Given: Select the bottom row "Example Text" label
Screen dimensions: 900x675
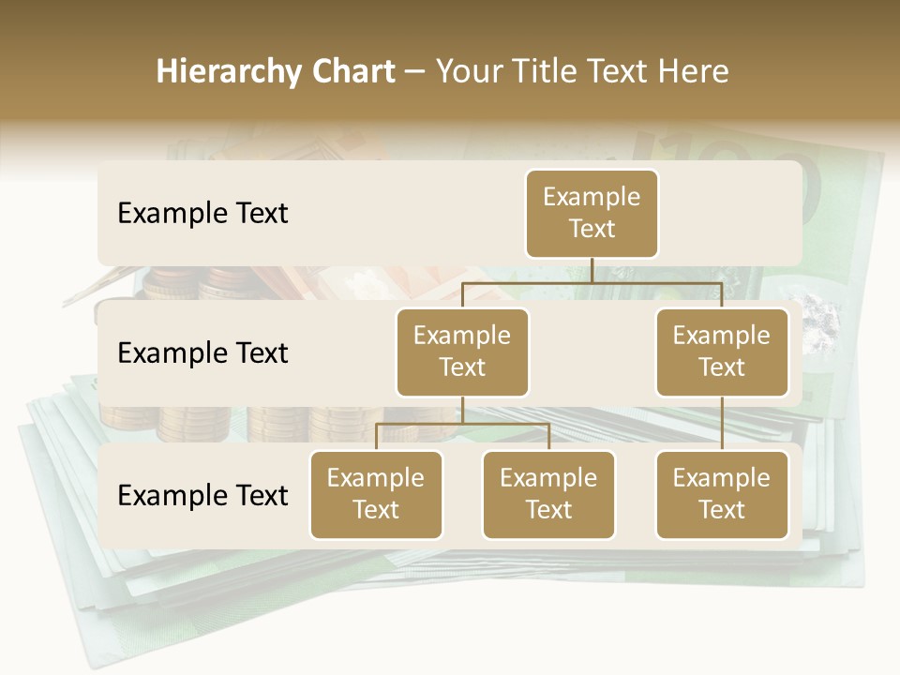Looking at the screenshot, I should [x=202, y=496].
